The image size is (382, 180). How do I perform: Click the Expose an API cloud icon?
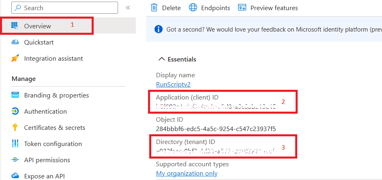[x=15, y=176]
